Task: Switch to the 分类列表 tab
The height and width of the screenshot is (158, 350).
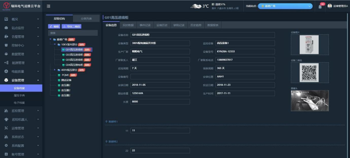Action: click(86, 18)
